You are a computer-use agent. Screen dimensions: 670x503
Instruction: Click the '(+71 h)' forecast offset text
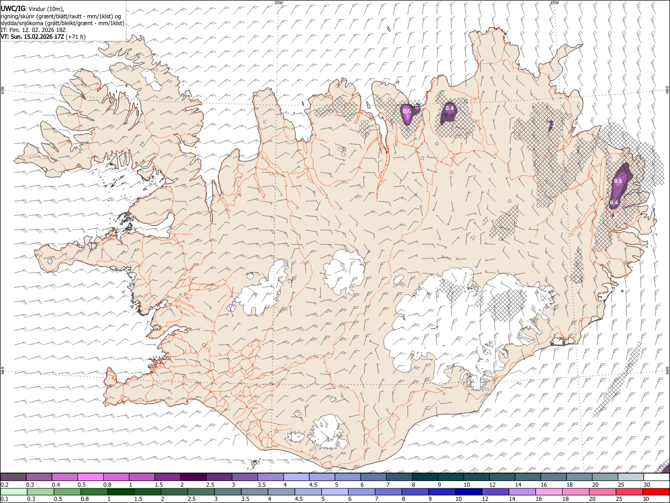[x=76, y=37]
